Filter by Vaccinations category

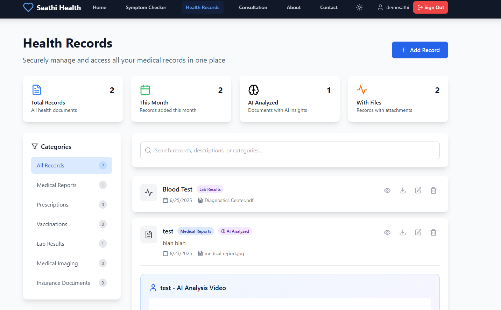pos(72,224)
